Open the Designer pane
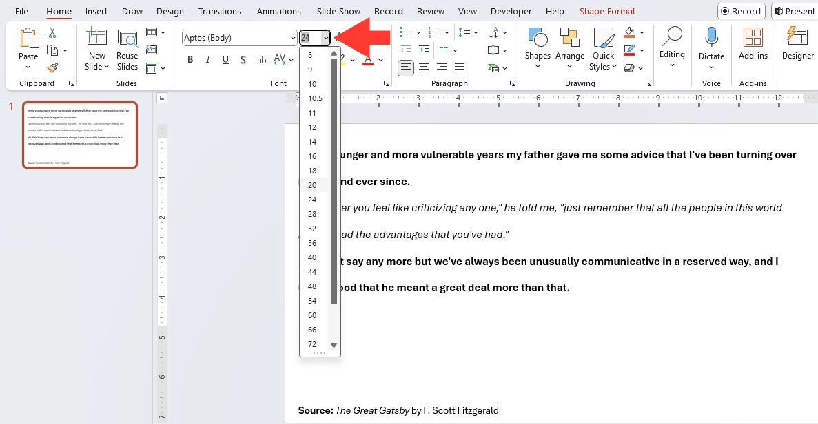 pyautogui.click(x=797, y=44)
